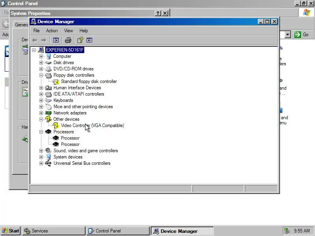Viewport: 315px width, 236px height.
Task: Click the Disk drives icon
Action: point(48,63)
